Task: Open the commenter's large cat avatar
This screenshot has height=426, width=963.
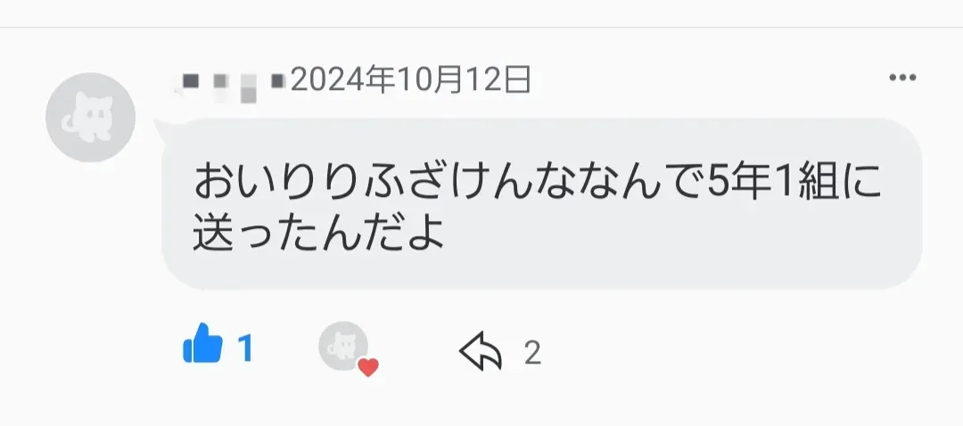Action: [90, 117]
